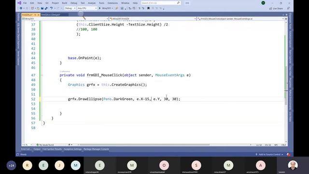Screen dimensions: 309x174
Task: Click the references link above frmGDI_MouseClick
Action: 65,72
